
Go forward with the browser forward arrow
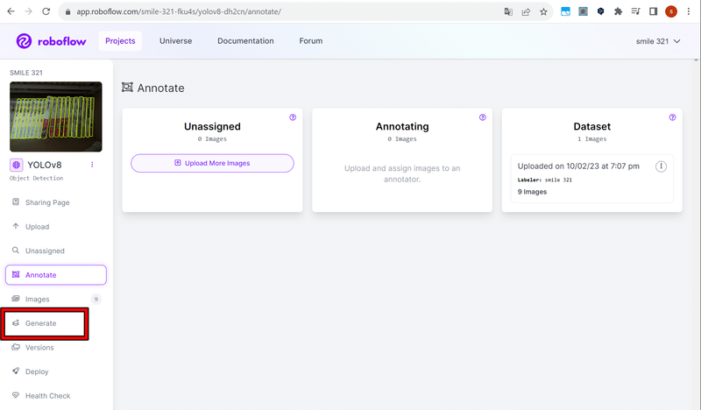tap(28, 11)
